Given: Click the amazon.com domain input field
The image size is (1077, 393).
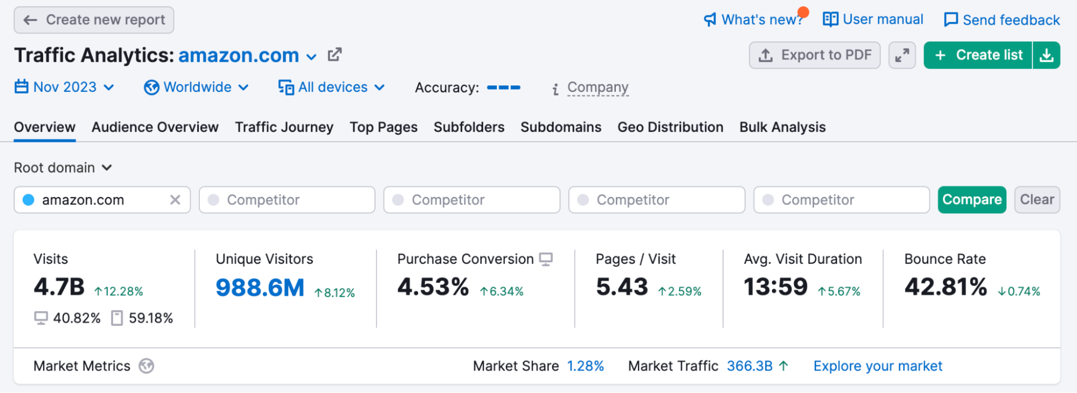Looking at the screenshot, I should pyautogui.click(x=102, y=200).
